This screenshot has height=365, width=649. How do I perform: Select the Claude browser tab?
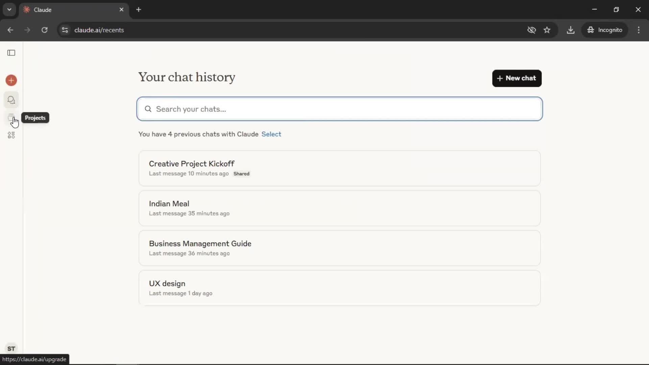pos(73,10)
